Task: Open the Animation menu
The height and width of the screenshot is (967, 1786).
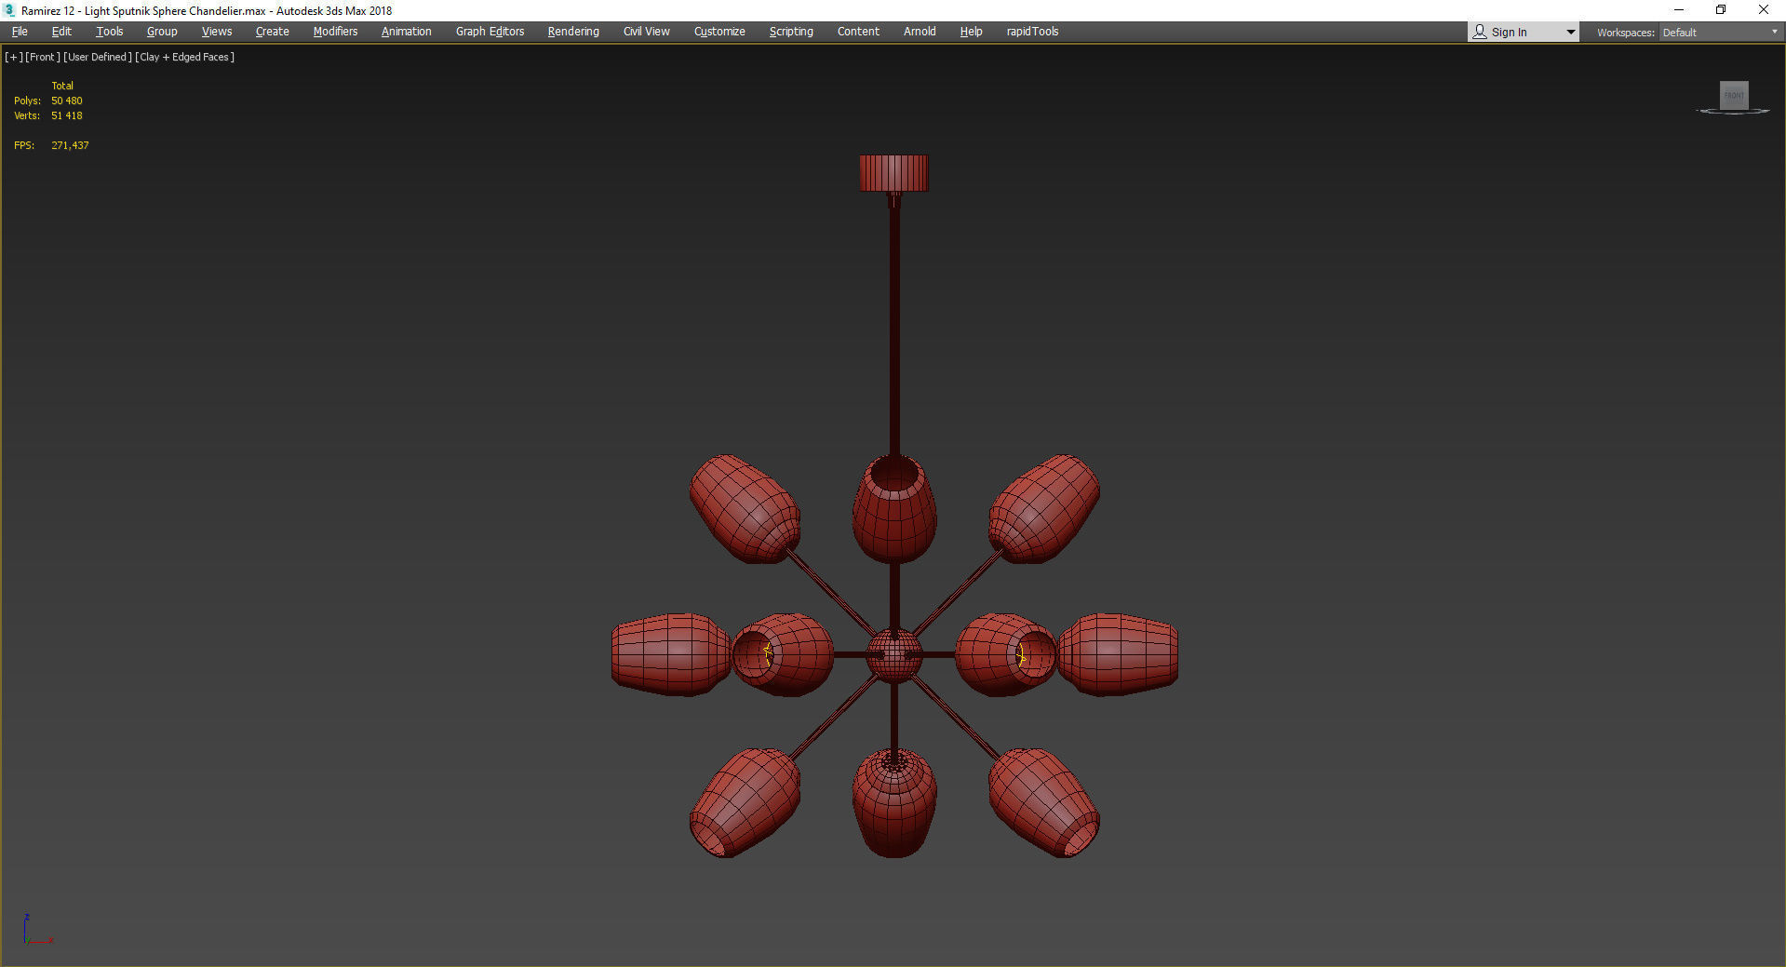Action: point(406,32)
